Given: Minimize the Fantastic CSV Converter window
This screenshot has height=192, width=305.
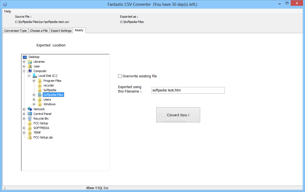Looking at the screenshot, I should pyautogui.click(x=280, y=4).
